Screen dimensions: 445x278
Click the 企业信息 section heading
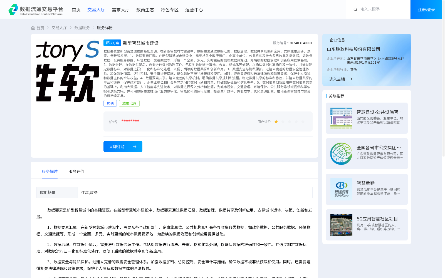337,40
